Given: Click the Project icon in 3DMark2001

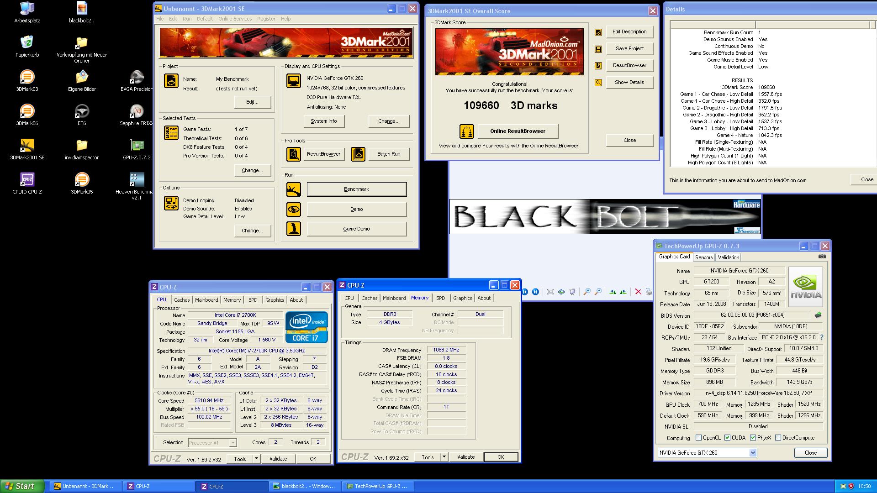Looking at the screenshot, I should [171, 81].
